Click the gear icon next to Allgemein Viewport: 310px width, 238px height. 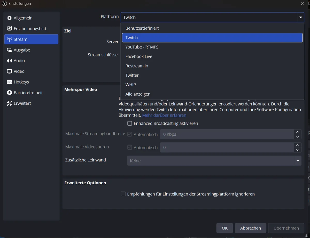(x=9, y=18)
